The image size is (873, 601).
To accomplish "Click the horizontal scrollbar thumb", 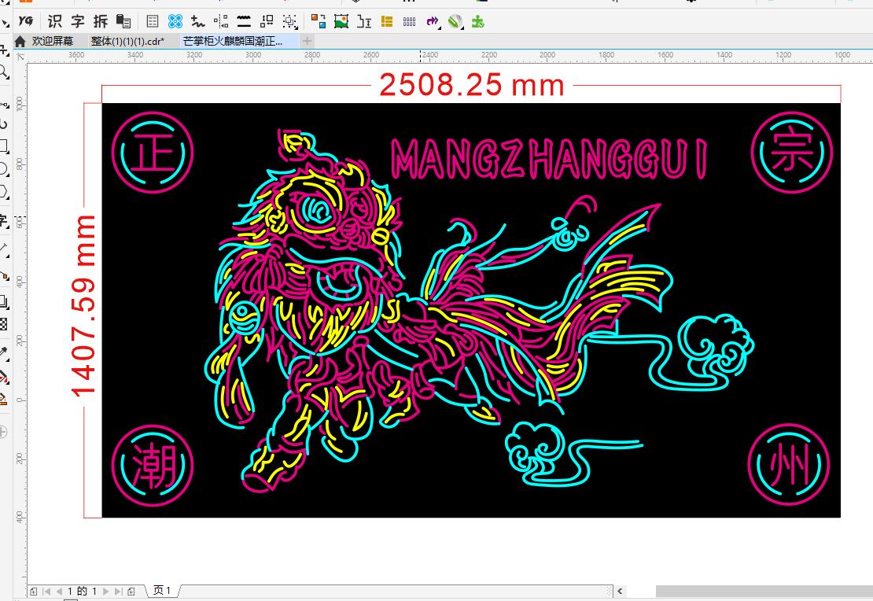I will tap(764, 591).
